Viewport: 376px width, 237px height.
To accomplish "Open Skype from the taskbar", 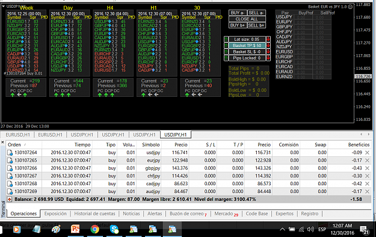I will coord(114,229).
